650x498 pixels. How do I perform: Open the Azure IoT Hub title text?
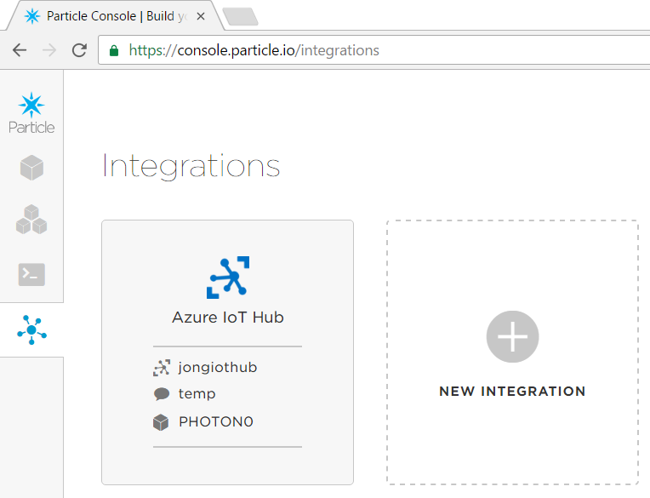pyautogui.click(x=227, y=318)
